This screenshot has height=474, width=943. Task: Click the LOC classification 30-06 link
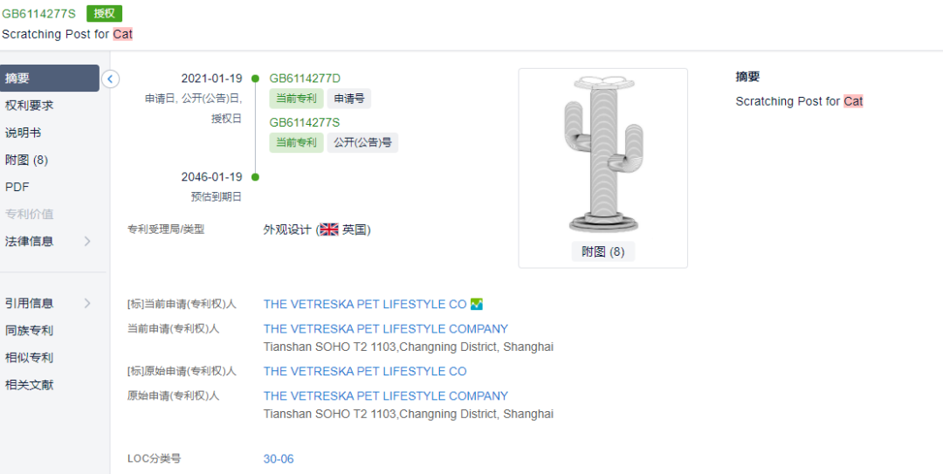[x=279, y=459]
